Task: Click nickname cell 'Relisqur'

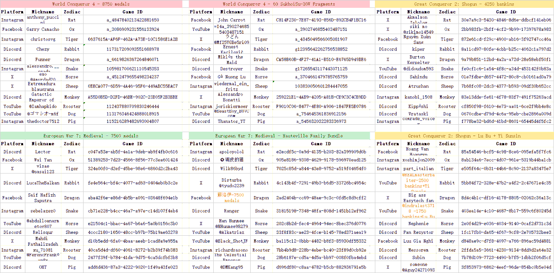Action: tap(43, 232)
